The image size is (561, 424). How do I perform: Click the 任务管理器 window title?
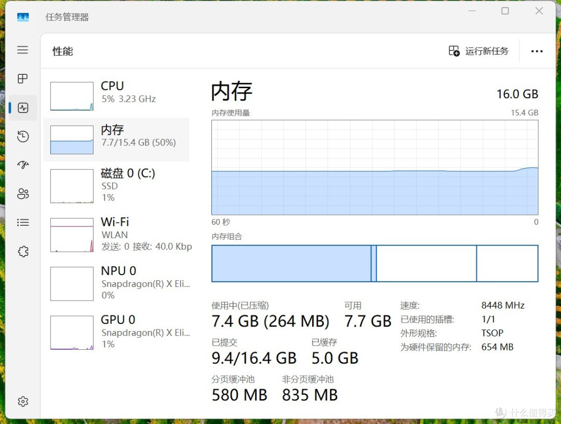point(67,17)
